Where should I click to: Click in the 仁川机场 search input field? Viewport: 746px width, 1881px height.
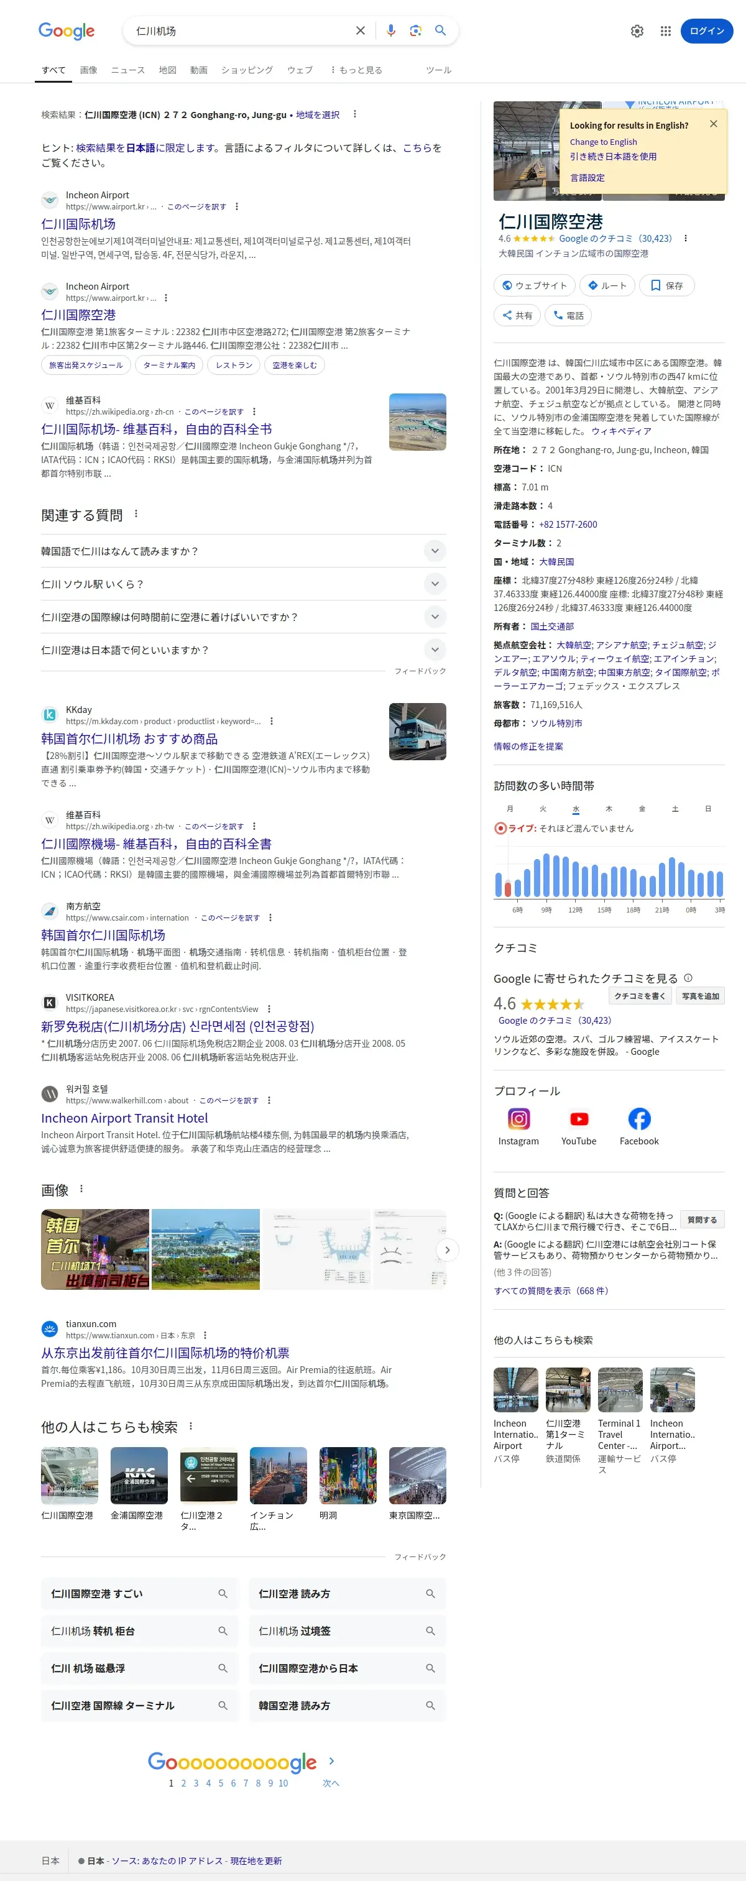tap(241, 30)
